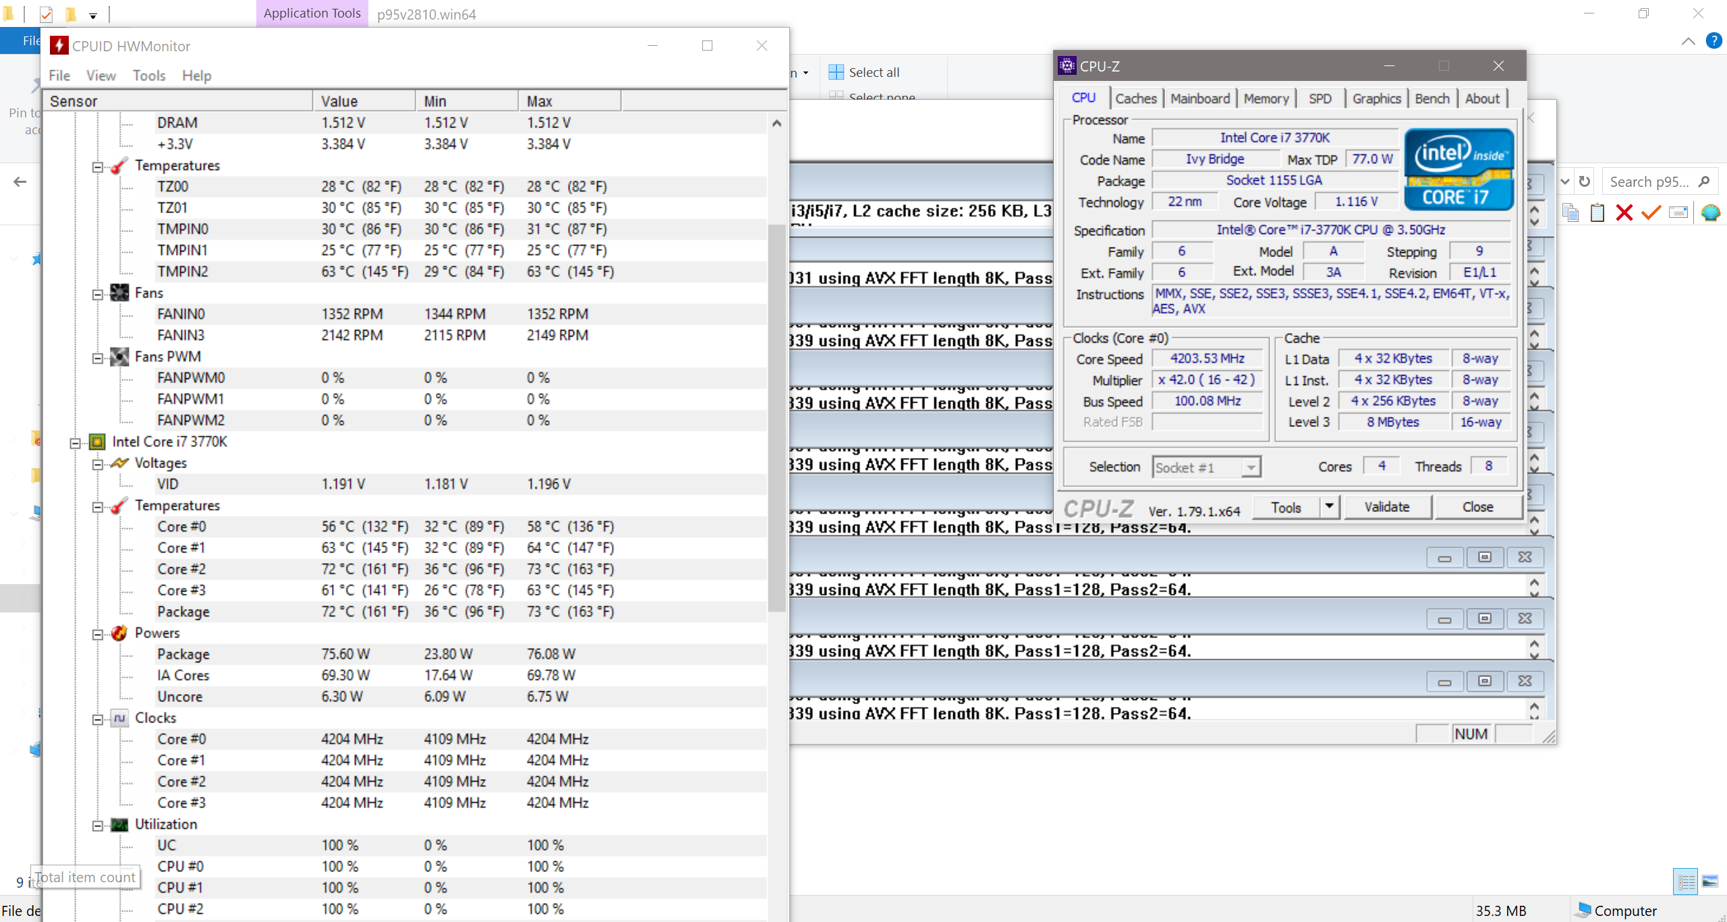Image resolution: width=1727 pixels, height=922 pixels.
Task: Click the Properties checkmark icon in Explorer quick access toolbar
Action: point(46,13)
